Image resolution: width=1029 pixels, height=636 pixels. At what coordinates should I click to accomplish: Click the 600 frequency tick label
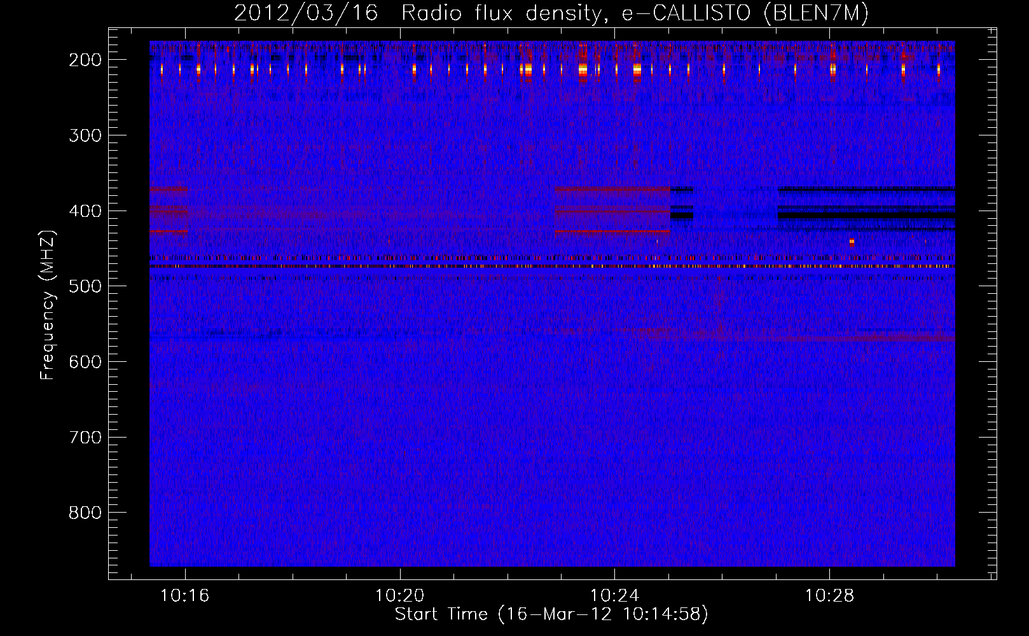point(85,362)
